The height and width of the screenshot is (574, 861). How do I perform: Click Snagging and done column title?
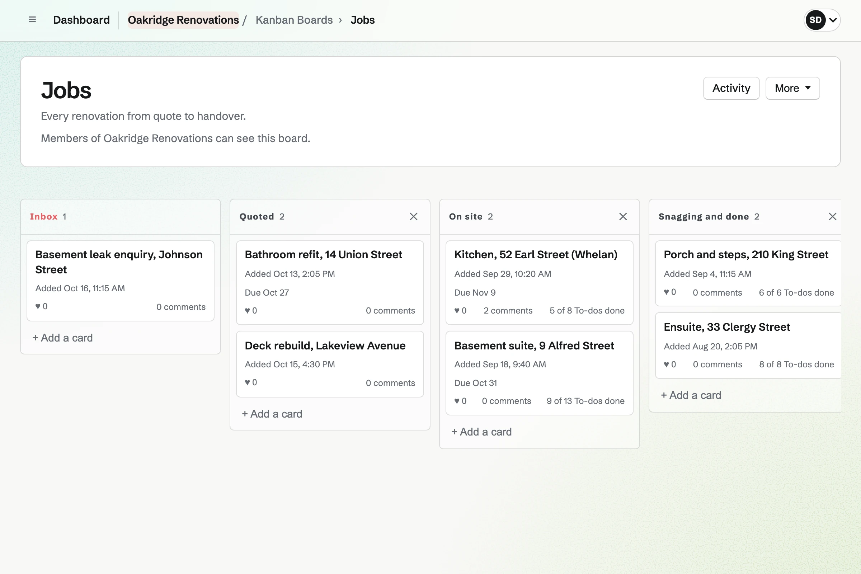point(704,217)
